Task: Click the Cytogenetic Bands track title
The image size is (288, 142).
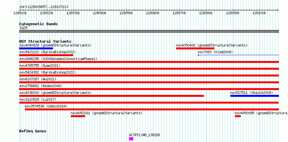Action: (39, 24)
